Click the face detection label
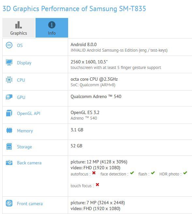This screenshot has height=214, width=192. click(x=114, y=174)
